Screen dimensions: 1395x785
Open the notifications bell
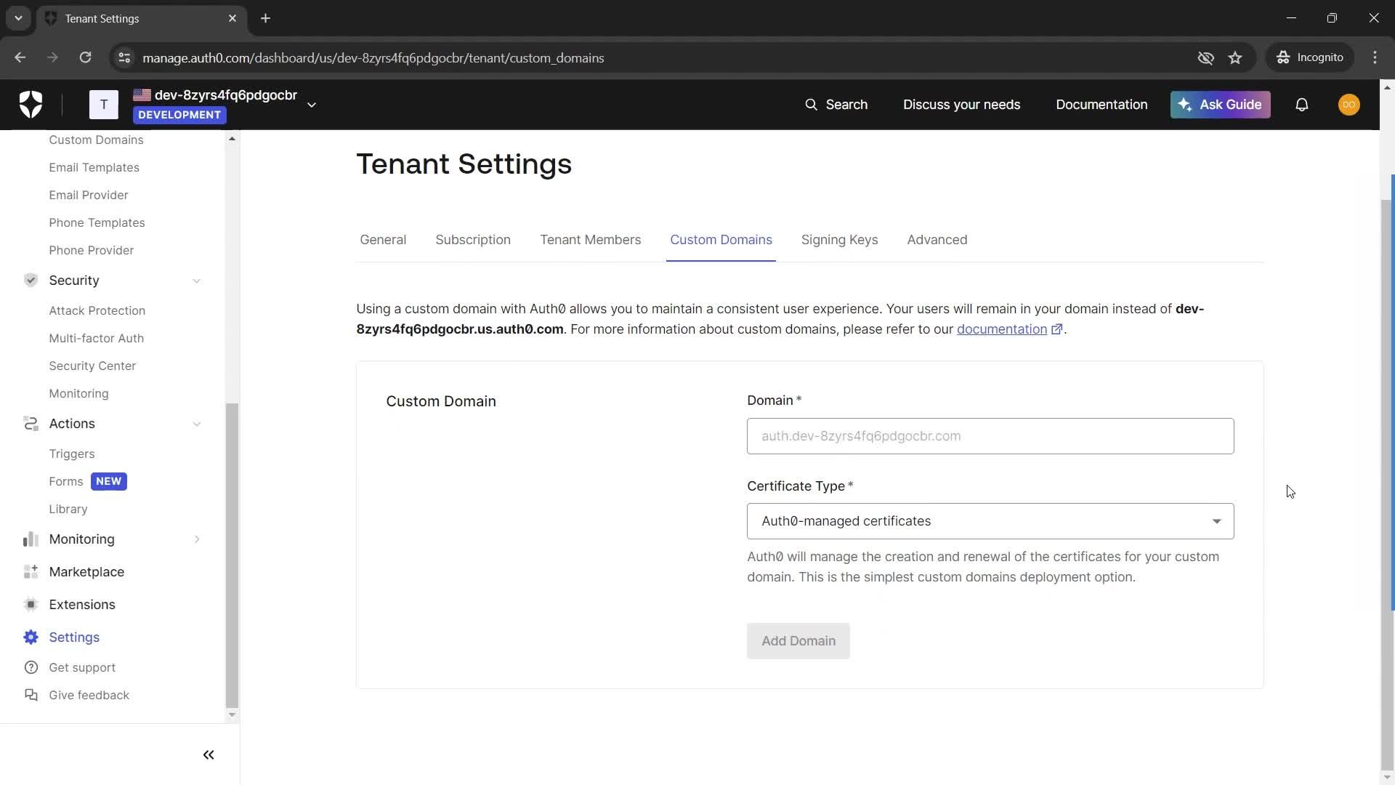pos(1301,105)
